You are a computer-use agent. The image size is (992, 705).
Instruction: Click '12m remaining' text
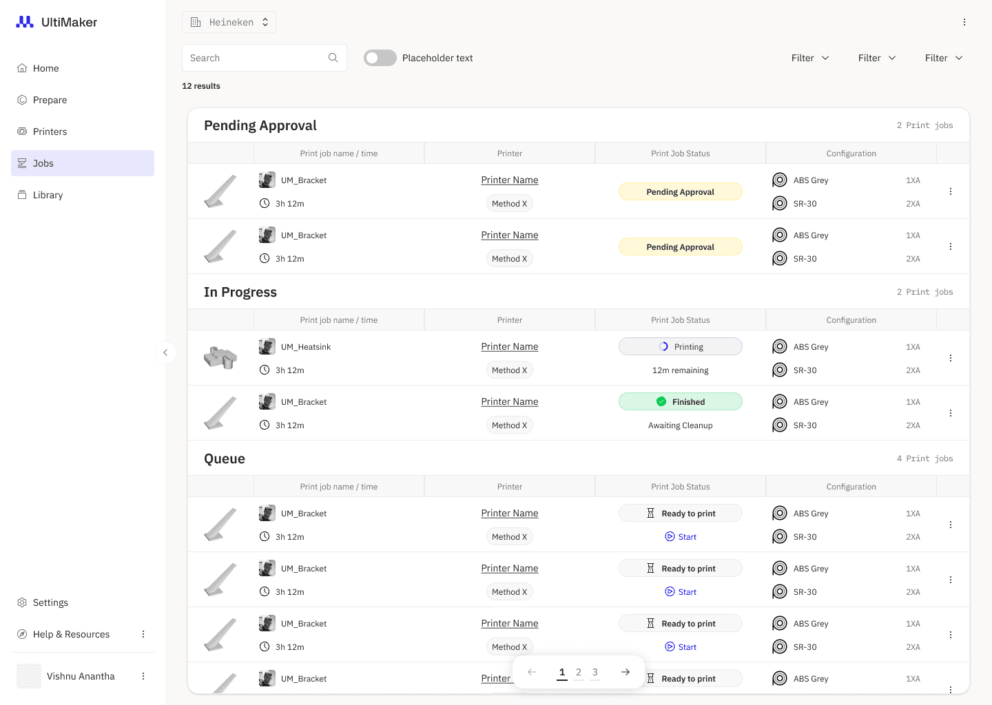click(x=681, y=370)
